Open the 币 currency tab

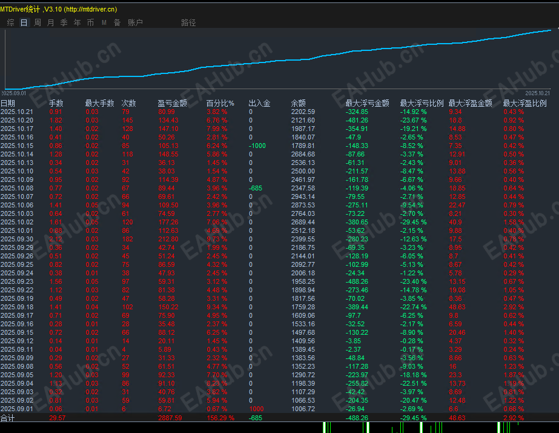[91, 22]
